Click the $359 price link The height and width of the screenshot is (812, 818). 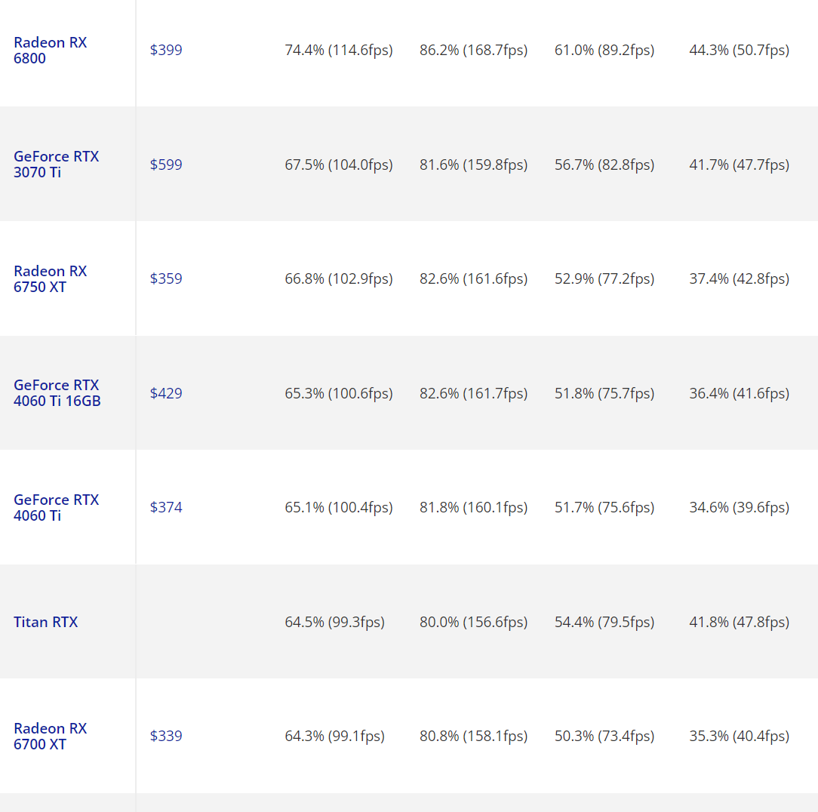(166, 278)
